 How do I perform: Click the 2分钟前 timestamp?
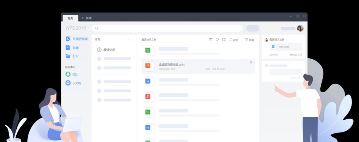[274, 55]
